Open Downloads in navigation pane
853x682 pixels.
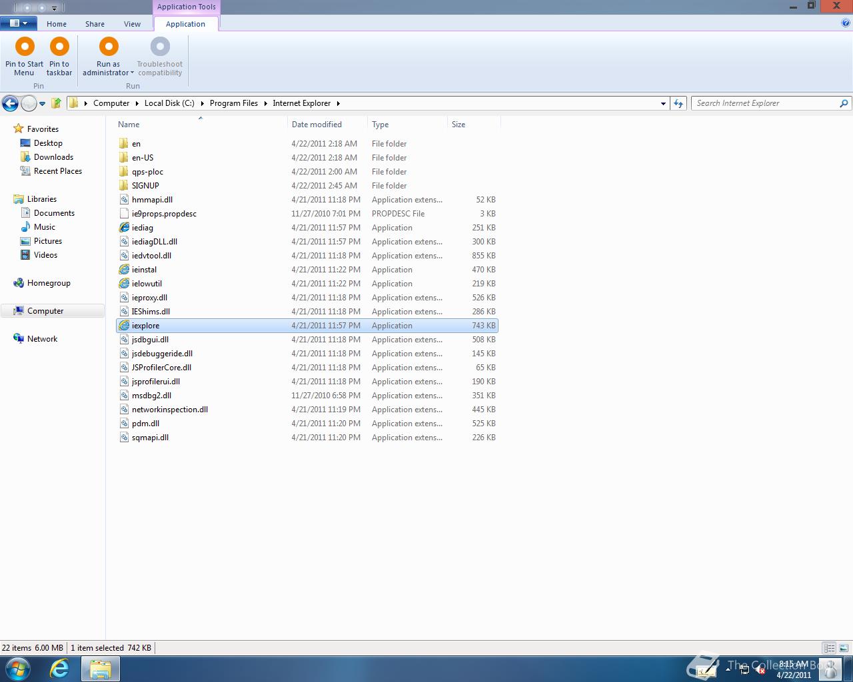[53, 157]
